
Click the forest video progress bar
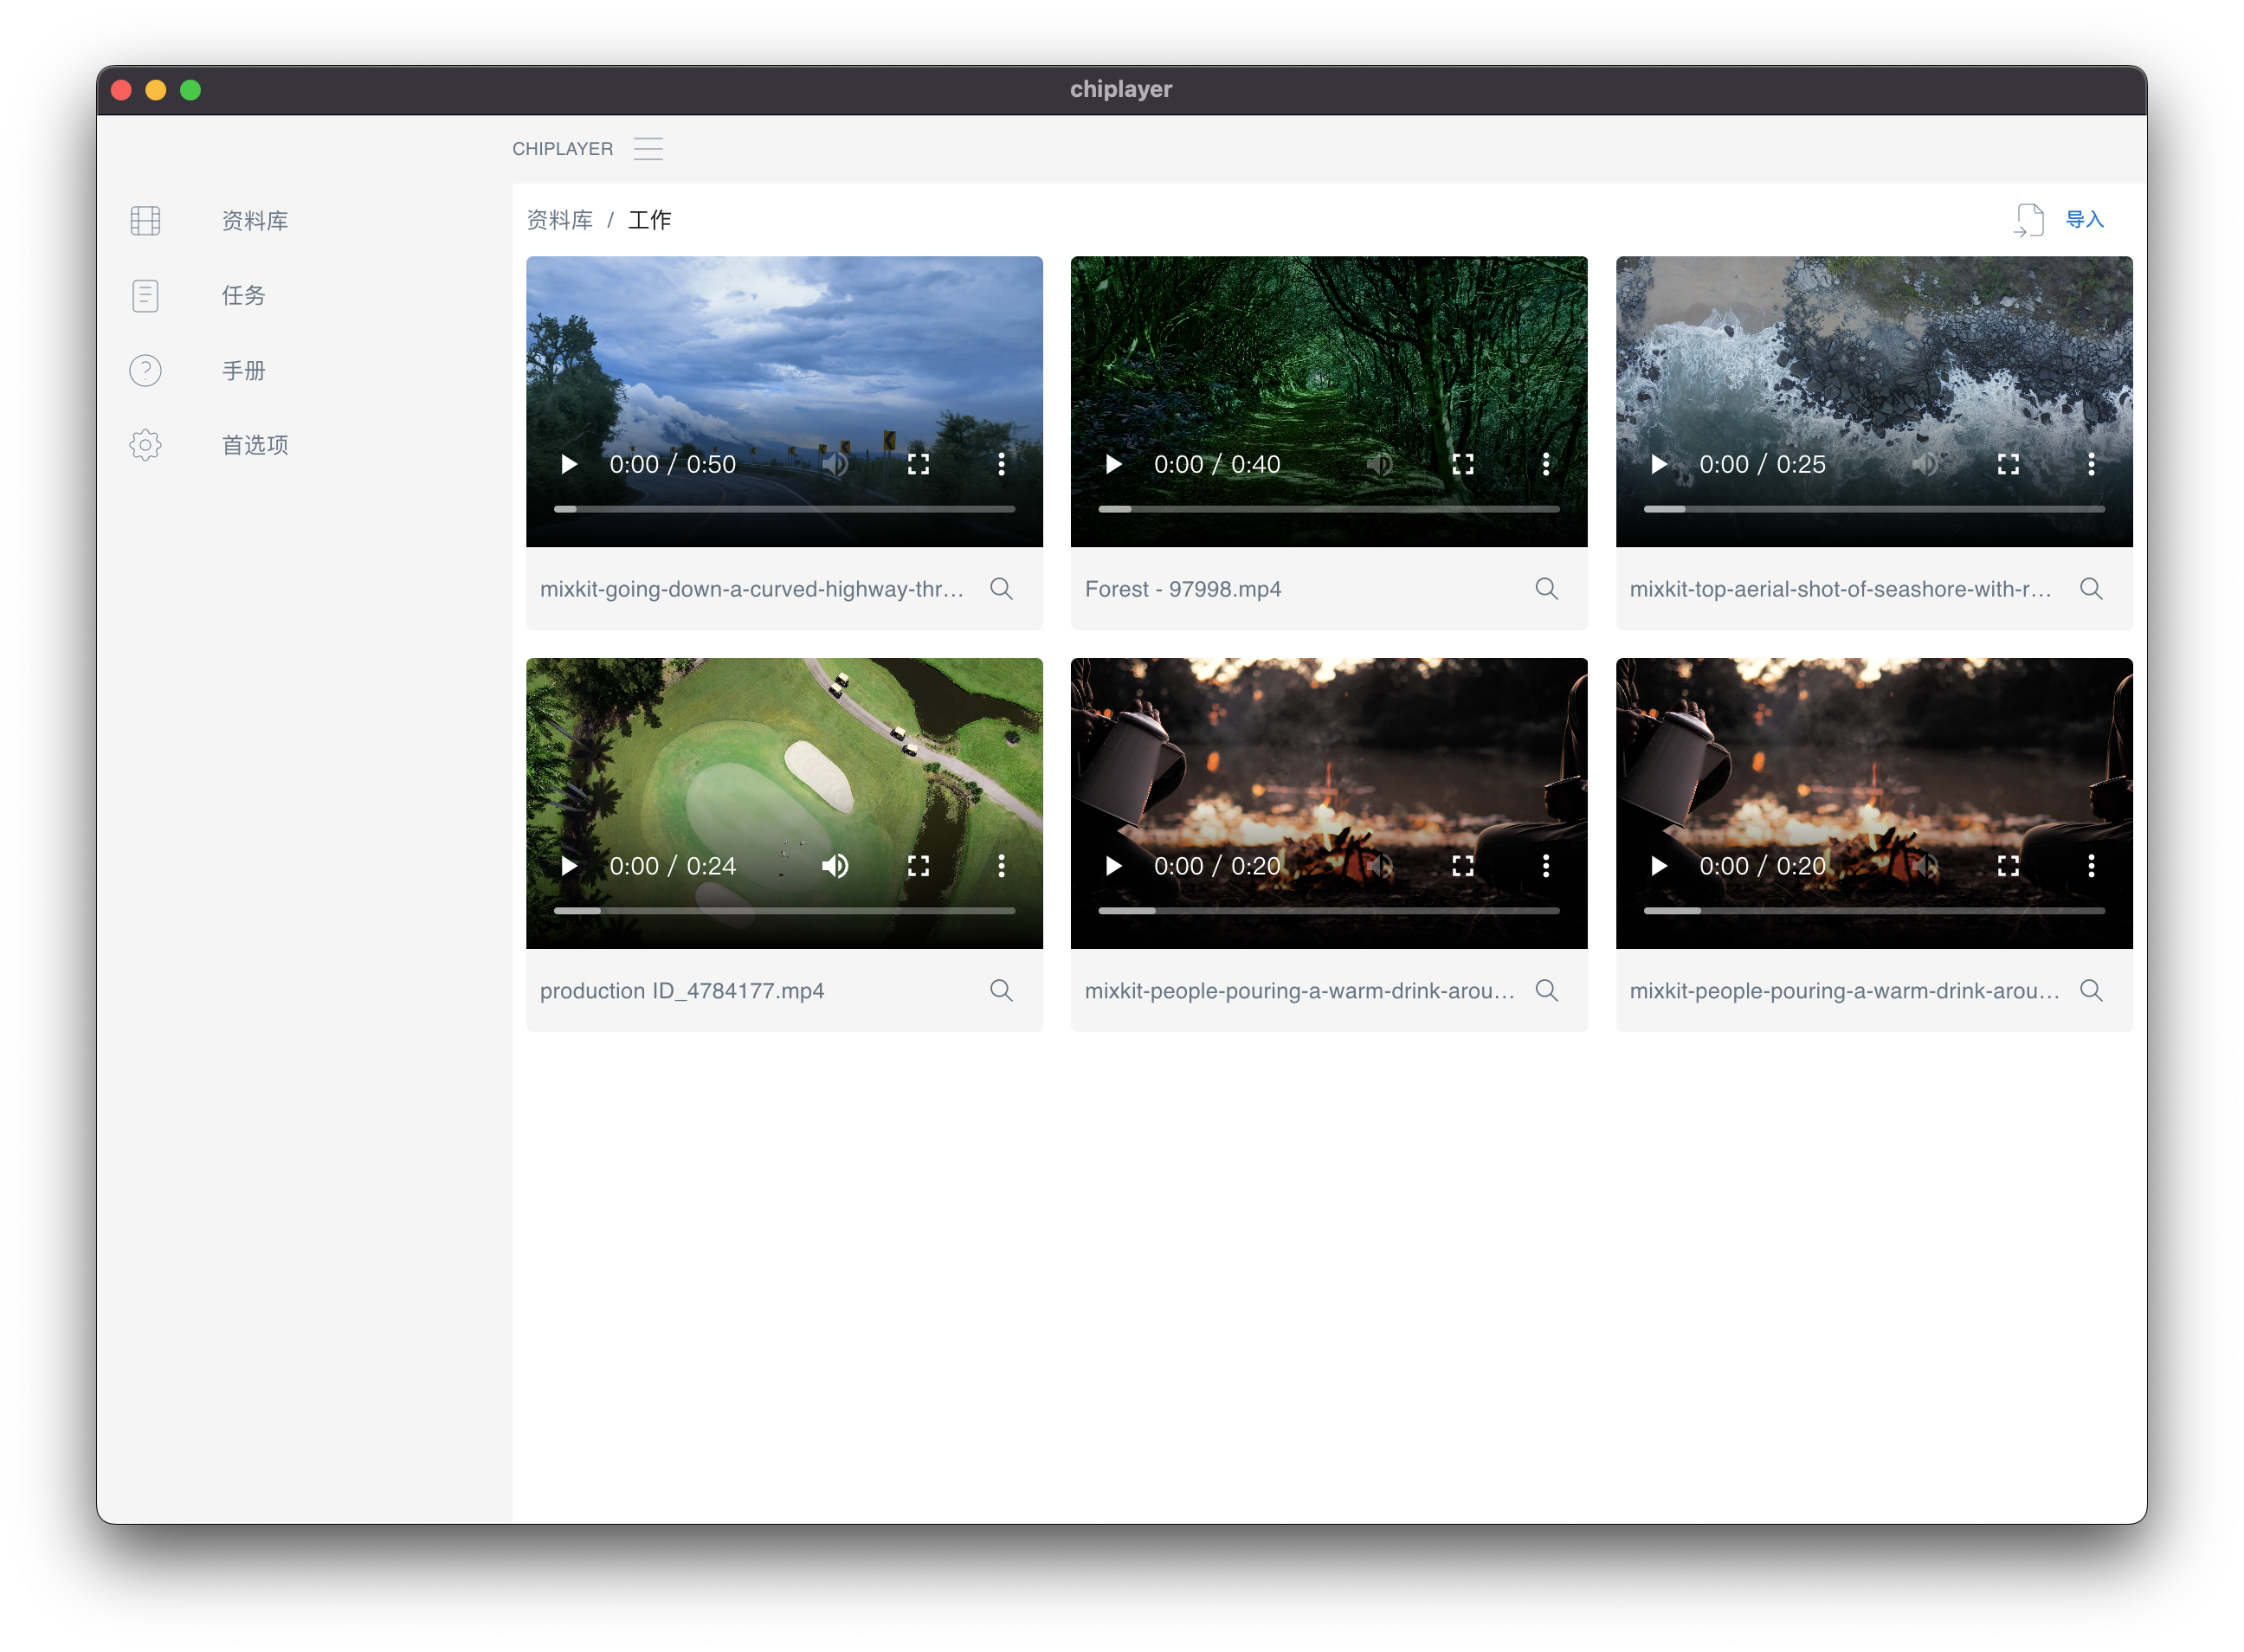(x=1328, y=509)
